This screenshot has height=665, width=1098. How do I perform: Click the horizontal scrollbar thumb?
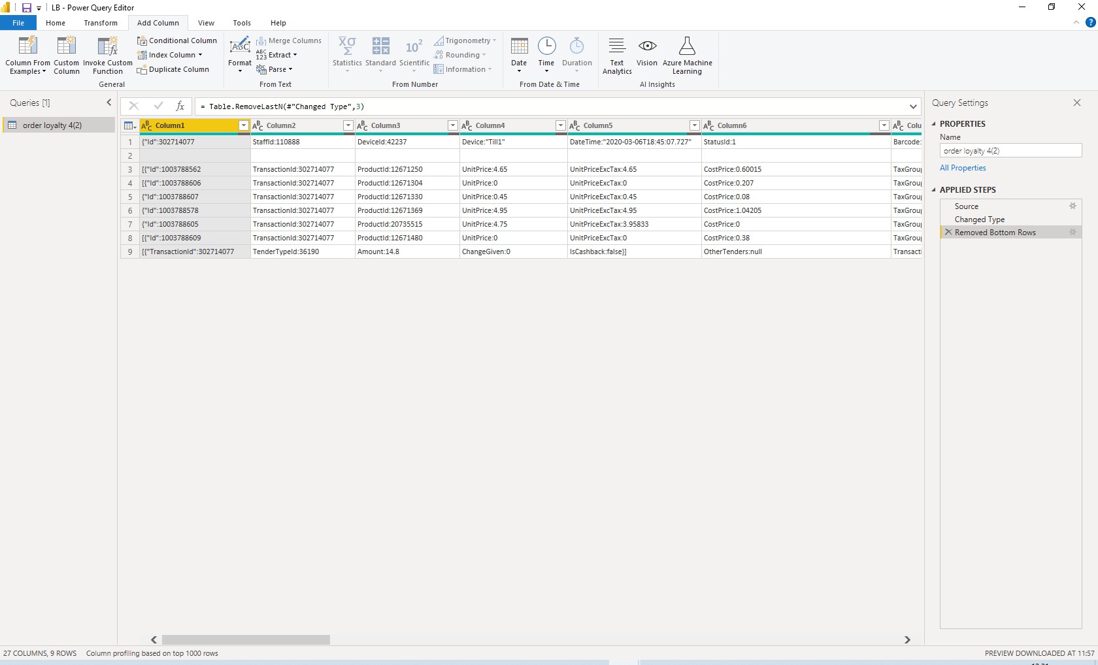pyautogui.click(x=246, y=640)
